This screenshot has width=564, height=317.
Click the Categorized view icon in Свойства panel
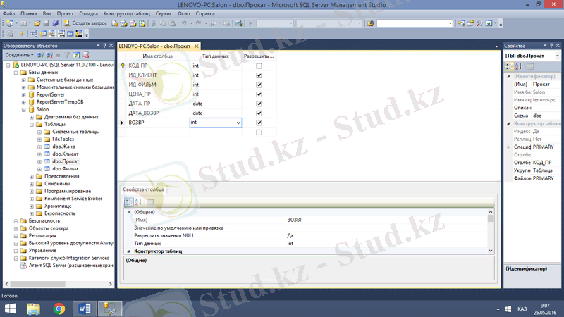[509, 66]
